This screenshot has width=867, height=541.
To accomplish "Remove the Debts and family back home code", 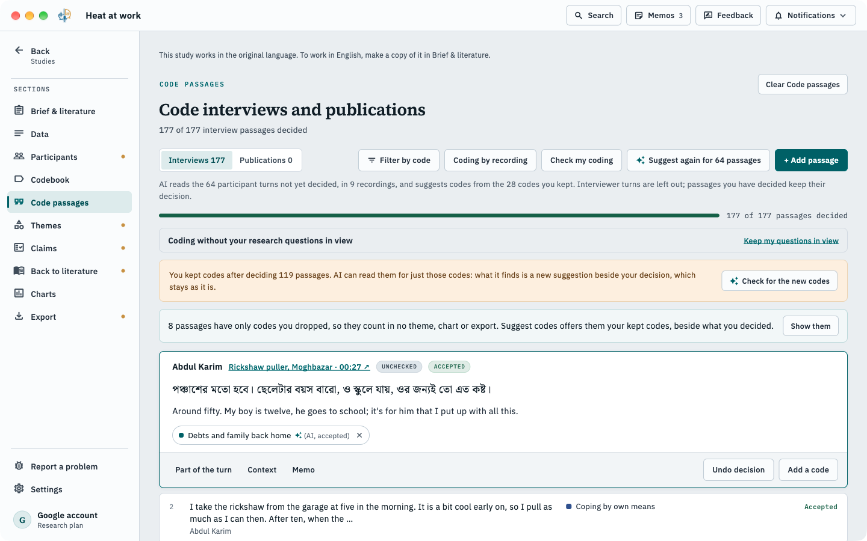I will [x=359, y=435].
